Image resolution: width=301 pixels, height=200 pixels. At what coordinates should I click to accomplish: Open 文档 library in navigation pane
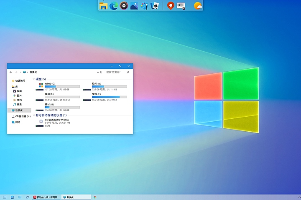[x=18, y=100]
